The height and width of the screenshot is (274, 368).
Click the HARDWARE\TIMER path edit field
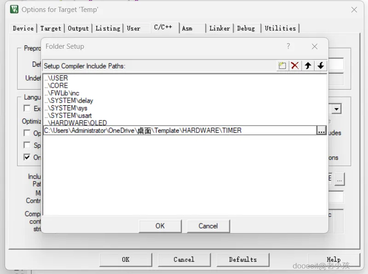pyautogui.click(x=180, y=131)
